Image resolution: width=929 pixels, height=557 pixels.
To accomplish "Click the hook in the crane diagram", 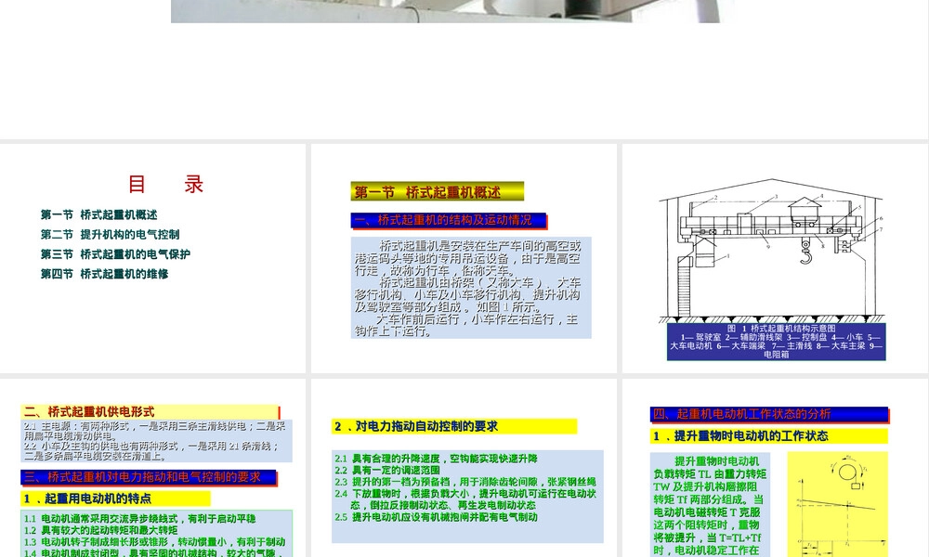I will pos(805,253).
